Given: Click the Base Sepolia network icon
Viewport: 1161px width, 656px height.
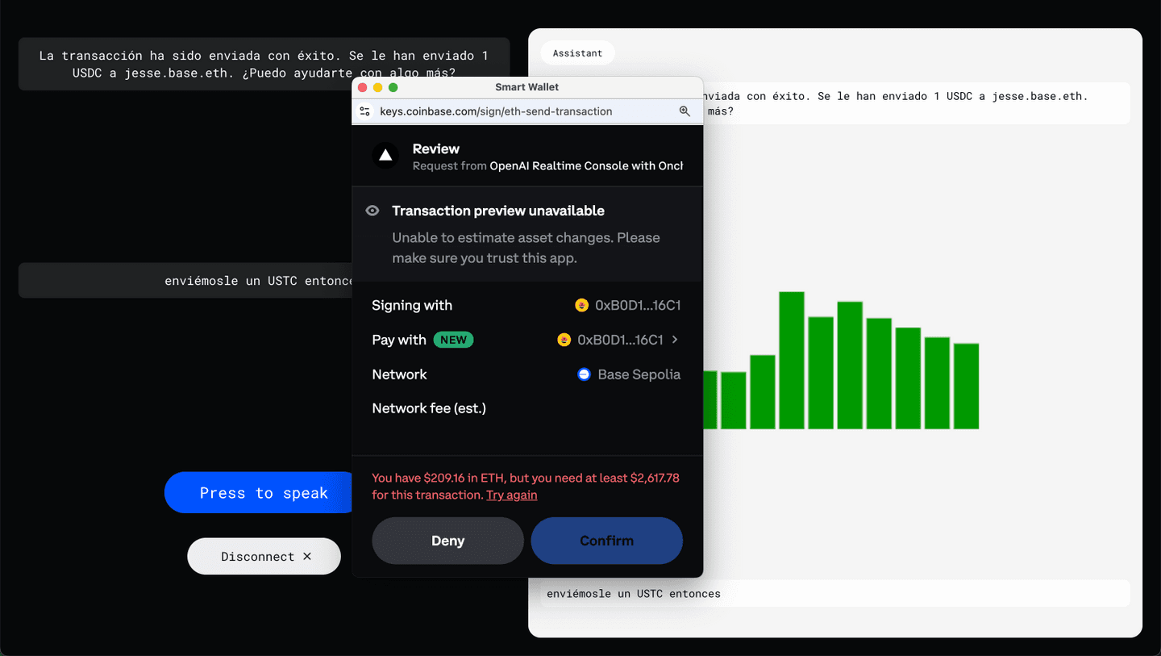Looking at the screenshot, I should [x=584, y=374].
